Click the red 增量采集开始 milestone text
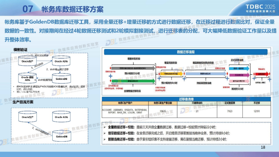Screen dimensions: 279x157 [x=110, y=72]
